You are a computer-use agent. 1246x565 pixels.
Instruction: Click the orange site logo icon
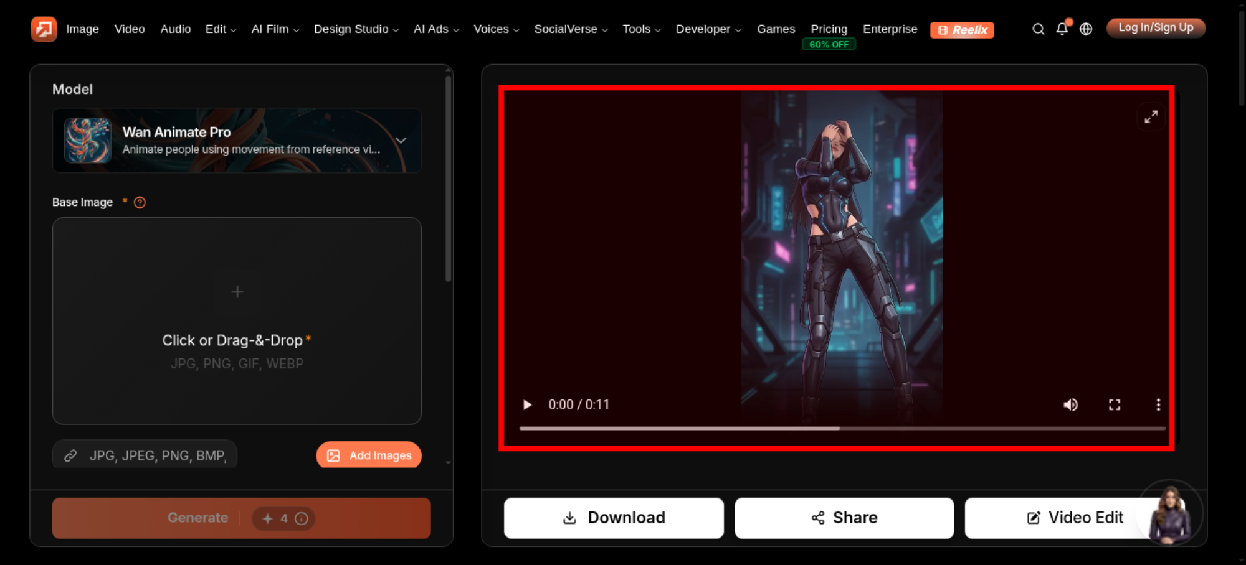(44, 29)
